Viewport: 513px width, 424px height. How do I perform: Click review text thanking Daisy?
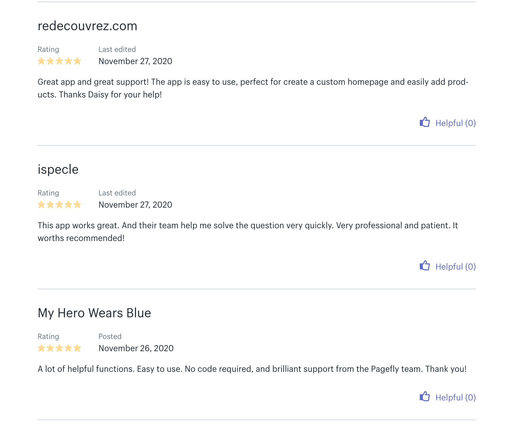[253, 88]
